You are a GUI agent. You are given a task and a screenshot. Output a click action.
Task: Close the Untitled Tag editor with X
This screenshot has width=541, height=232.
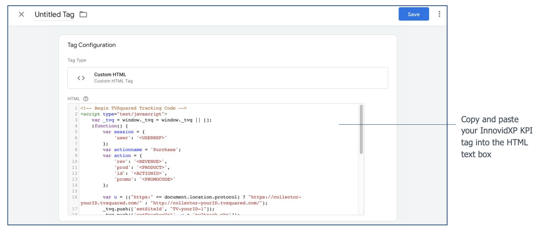point(21,14)
